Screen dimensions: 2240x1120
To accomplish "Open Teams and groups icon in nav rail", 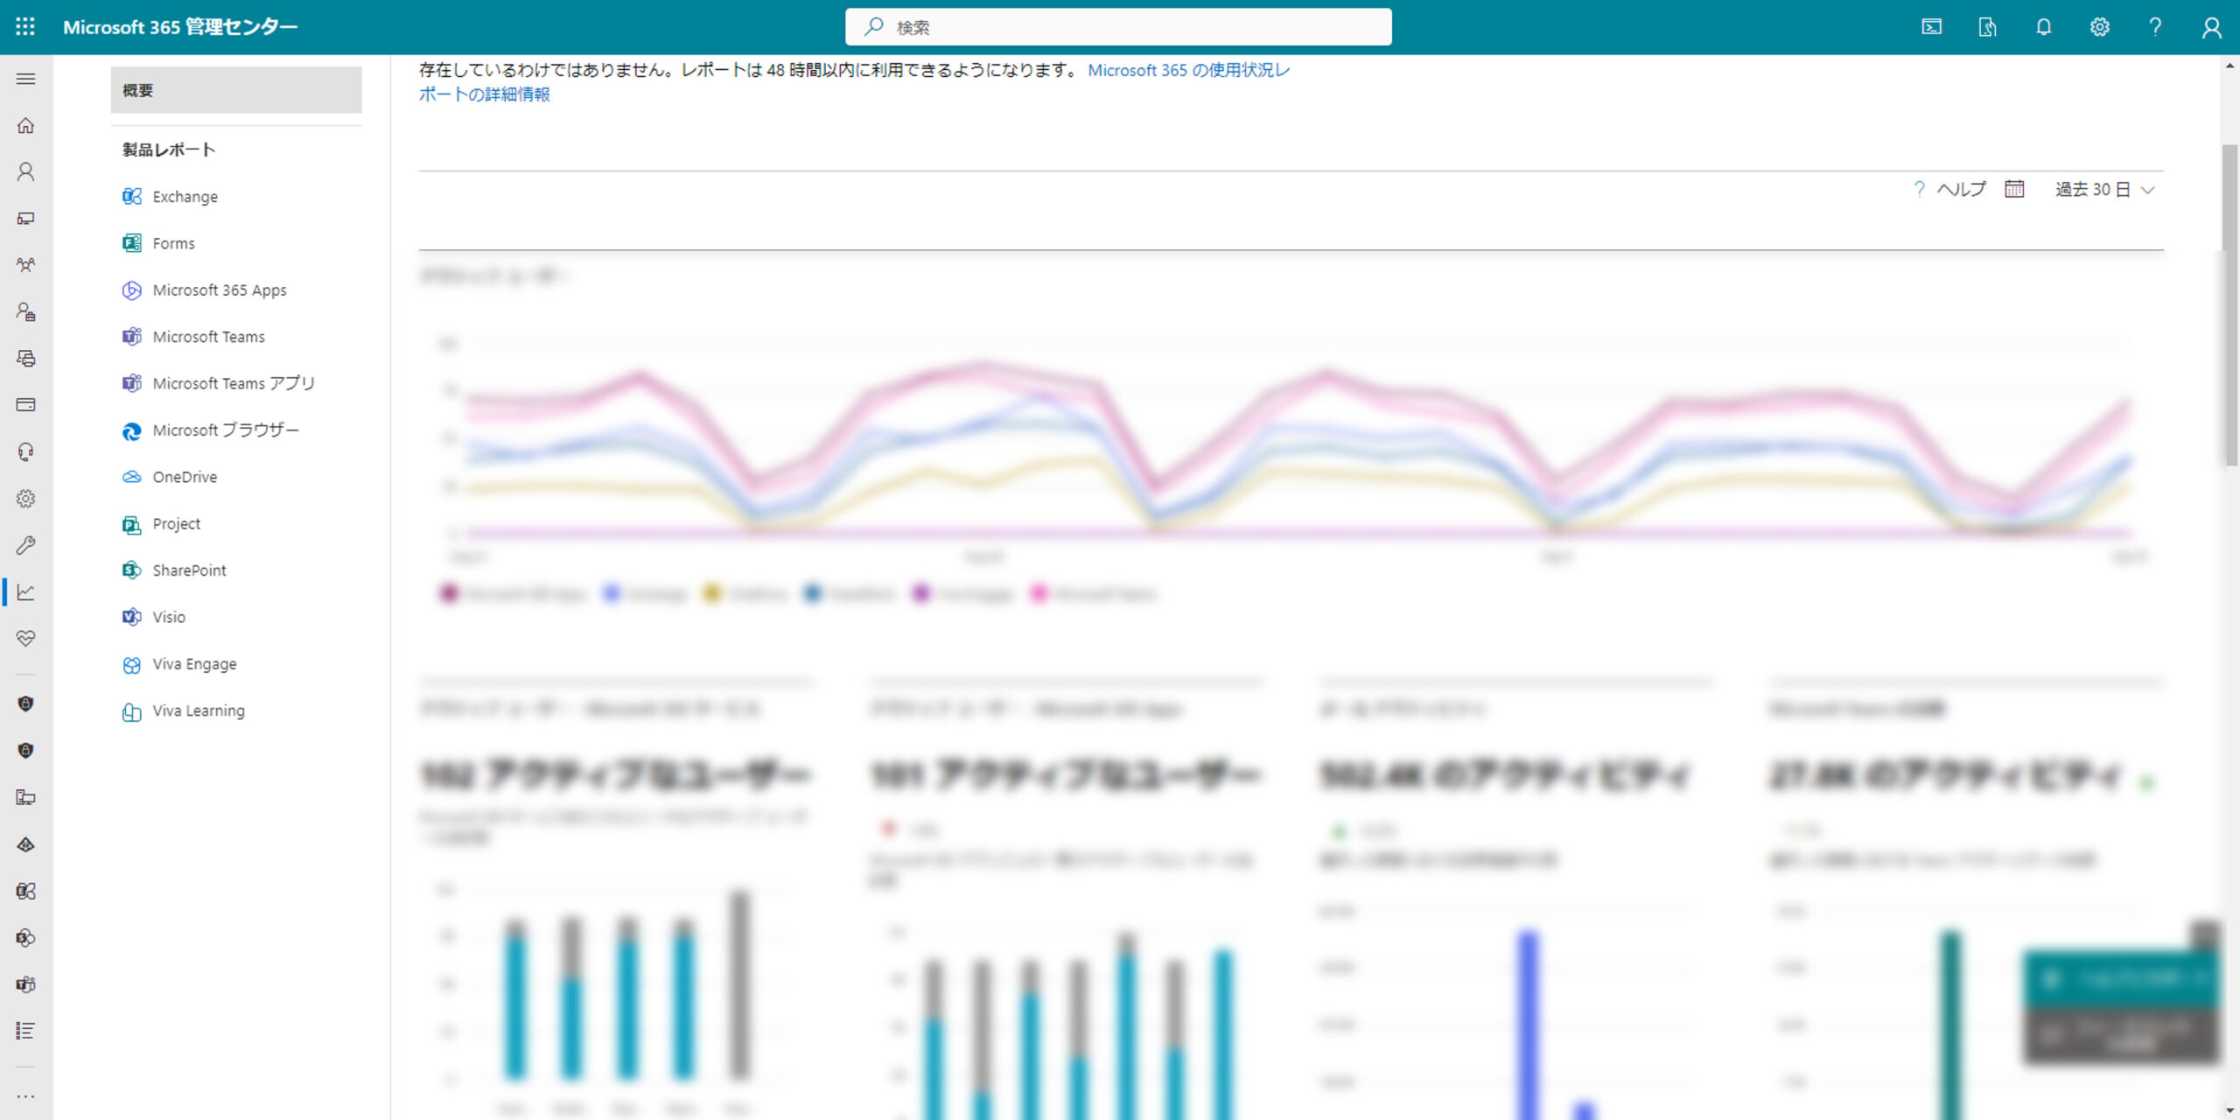I will tap(26, 264).
